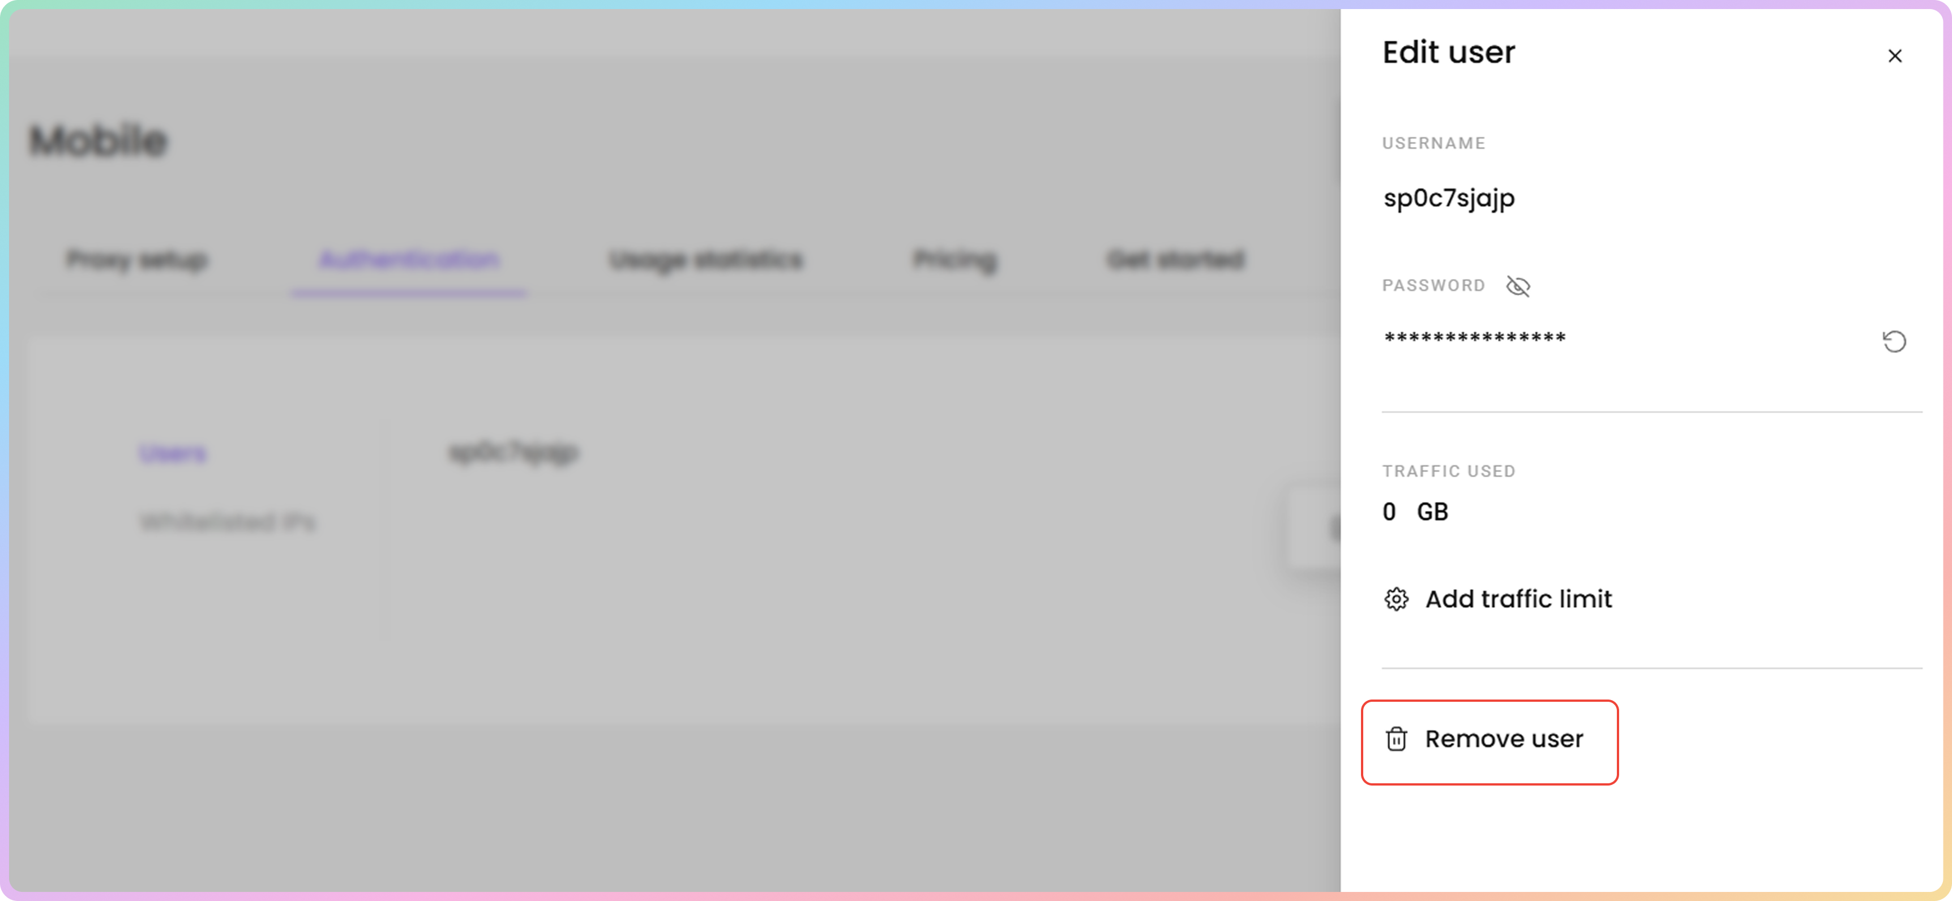This screenshot has height=901, width=1952.
Task: Select Whitelisted IPs in side menu
Action: pyautogui.click(x=228, y=522)
